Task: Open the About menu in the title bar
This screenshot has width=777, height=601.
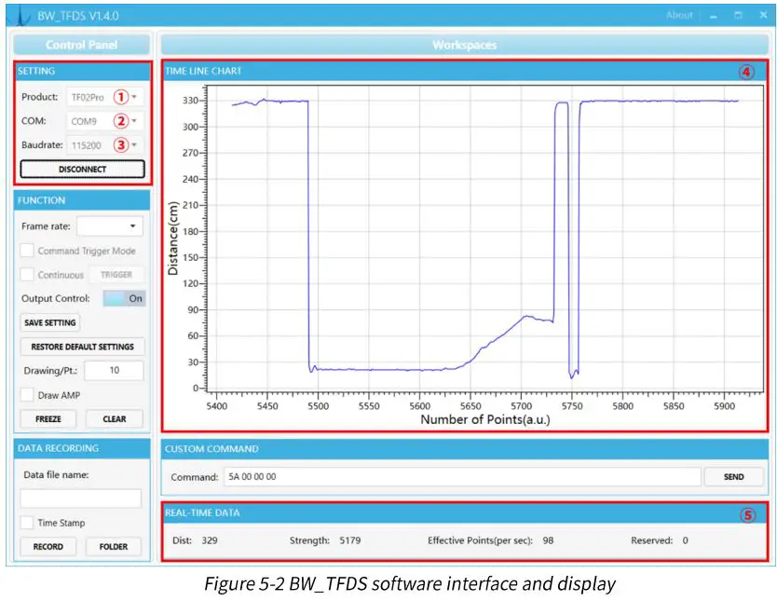Action: point(678,14)
